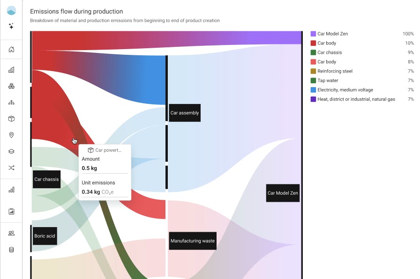Click the Car assembly node label
420x279 pixels.
(185, 113)
